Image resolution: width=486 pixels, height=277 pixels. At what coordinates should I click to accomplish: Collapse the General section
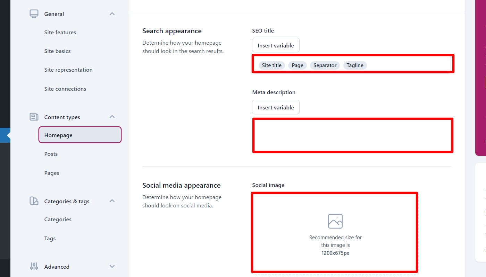tap(112, 14)
